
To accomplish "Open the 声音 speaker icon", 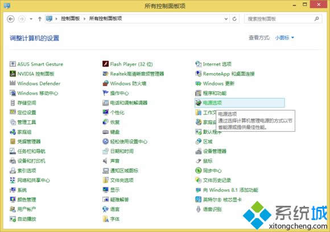I will 105,161.
